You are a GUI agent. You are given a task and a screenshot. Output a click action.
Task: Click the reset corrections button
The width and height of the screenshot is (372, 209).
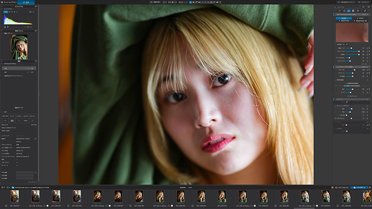click(346, 2)
